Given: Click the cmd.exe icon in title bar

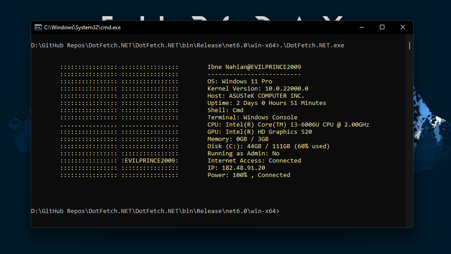Looking at the screenshot, I should point(38,27).
